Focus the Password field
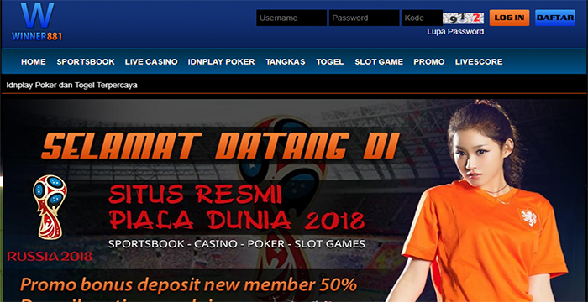The height and width of the screenshot is (302, 588). tap(364, 18)
